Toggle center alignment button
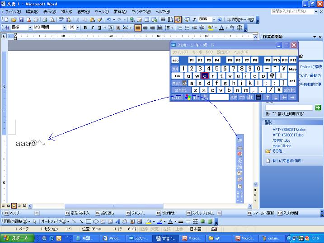This screenshot has width=324, height=243. pos(145,28)
